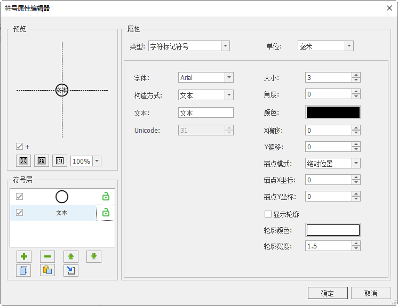Open the black 颜色 color swatch
This screenshot has width=398, height=306.
[332, 112]
